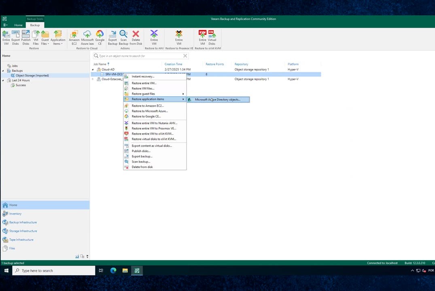Open Guest Files ribbon dropdown
435x291 pixels.
45,38
